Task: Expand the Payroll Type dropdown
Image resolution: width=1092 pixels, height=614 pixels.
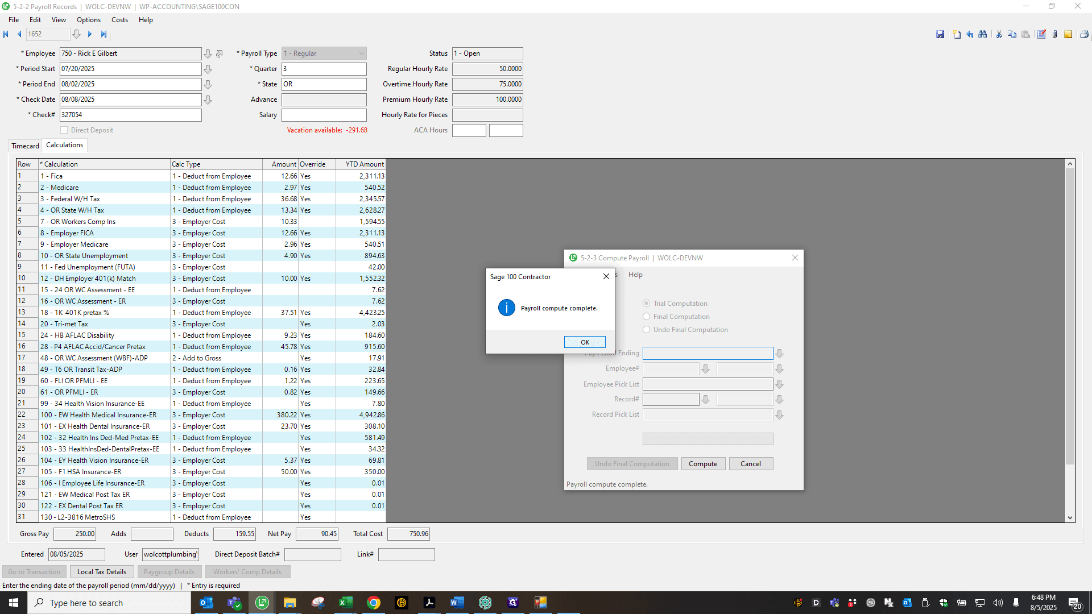Action: coord(361,53)
